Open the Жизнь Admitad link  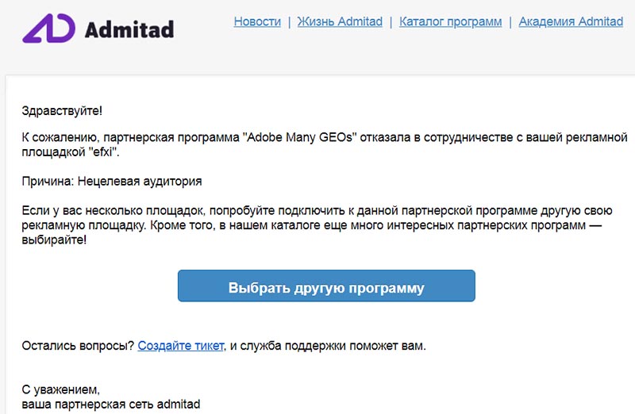coord(340,21)
